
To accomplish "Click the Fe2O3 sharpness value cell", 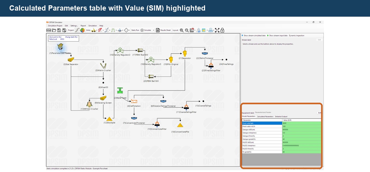I will tap(302, 146).
